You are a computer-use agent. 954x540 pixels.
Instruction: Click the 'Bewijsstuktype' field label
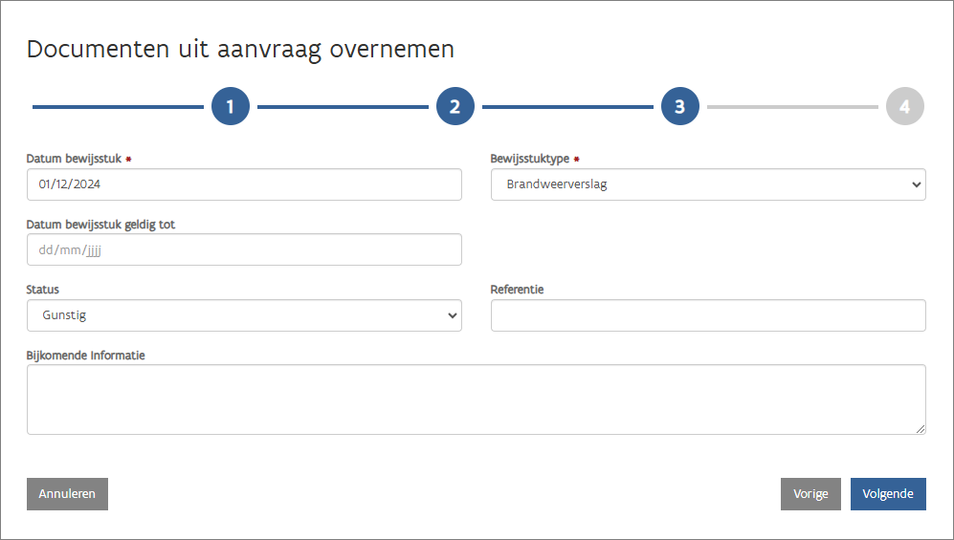click(x=530, y=159)
